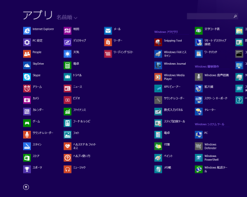Select the Windows 簡単操作 group header
Screen dimensions: 247x197
[207, 67]
